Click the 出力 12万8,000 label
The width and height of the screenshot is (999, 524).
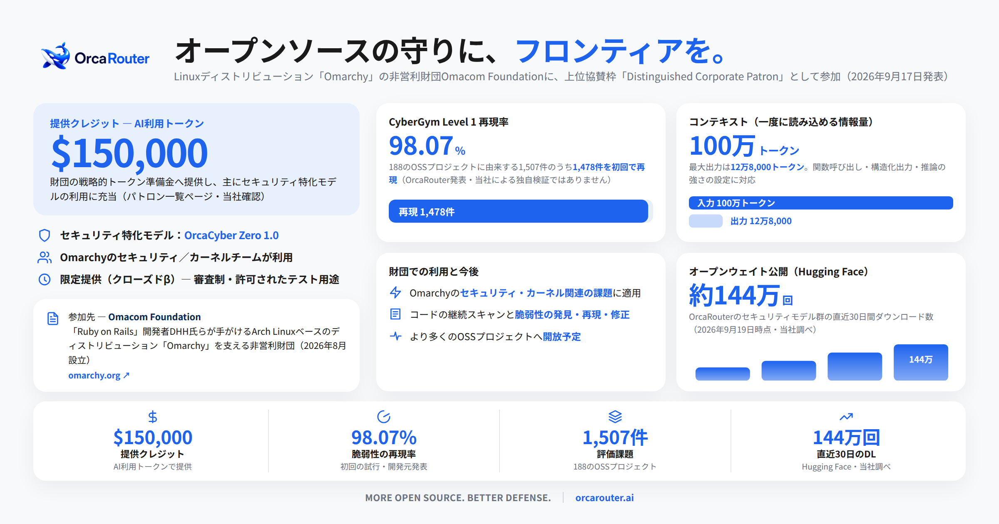pyautogui.click(x=761, y=221)
